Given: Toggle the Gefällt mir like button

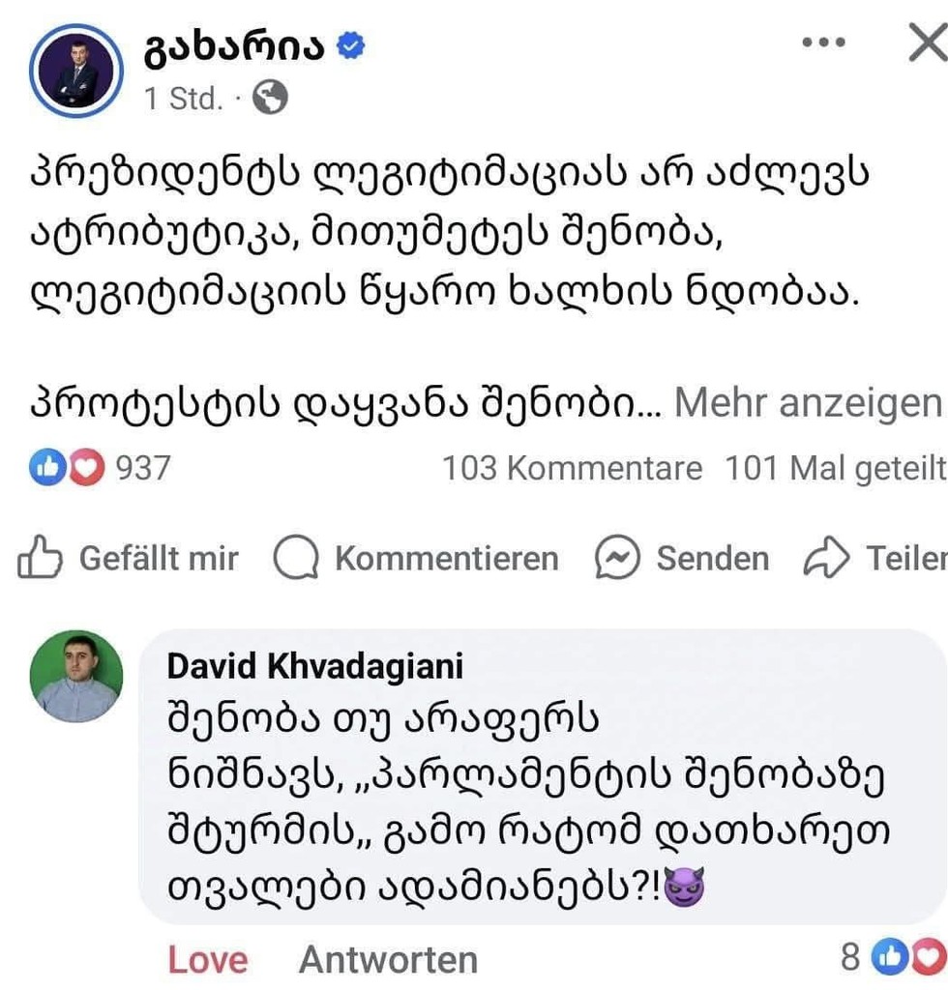Looking at the screenshot, I should coord(128,559).
